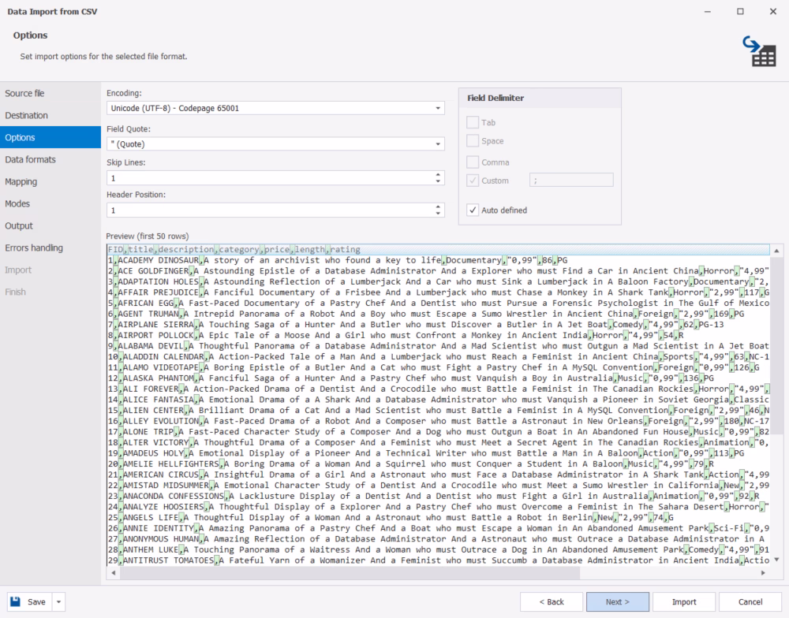Image resolution: width=789 pixels, height=618 pixels.
Task: Click the Next button
Action: pos(618,602)
